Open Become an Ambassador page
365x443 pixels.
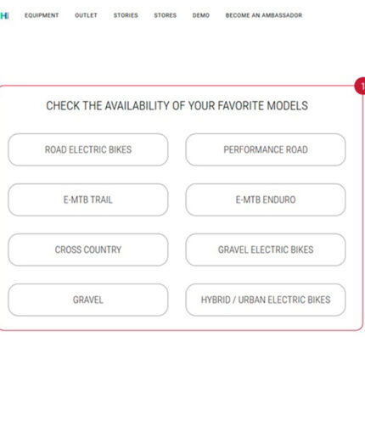click(264, 15)
